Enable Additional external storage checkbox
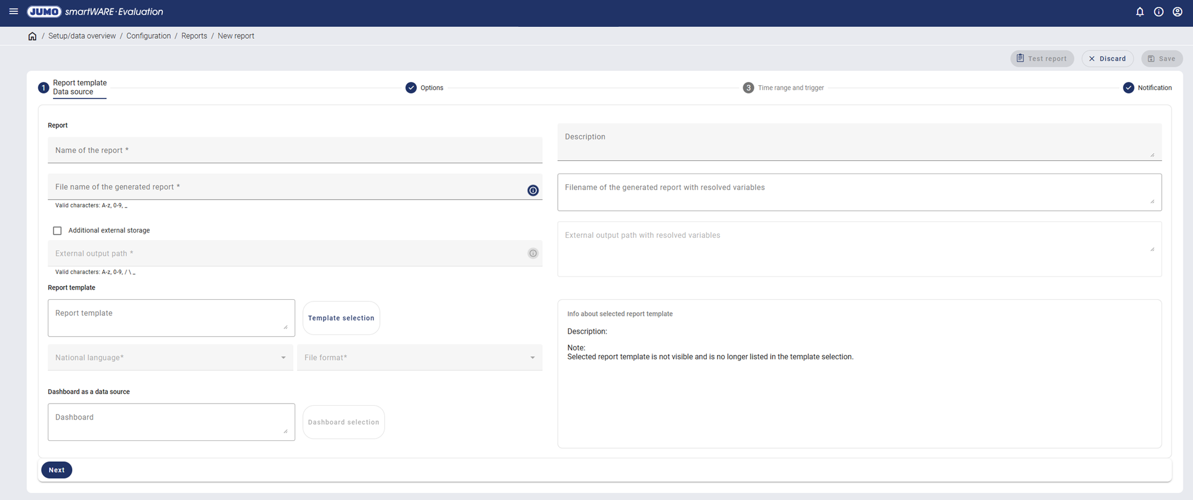The width and height of the screenshot is (1193, 500). pos(57,231)
